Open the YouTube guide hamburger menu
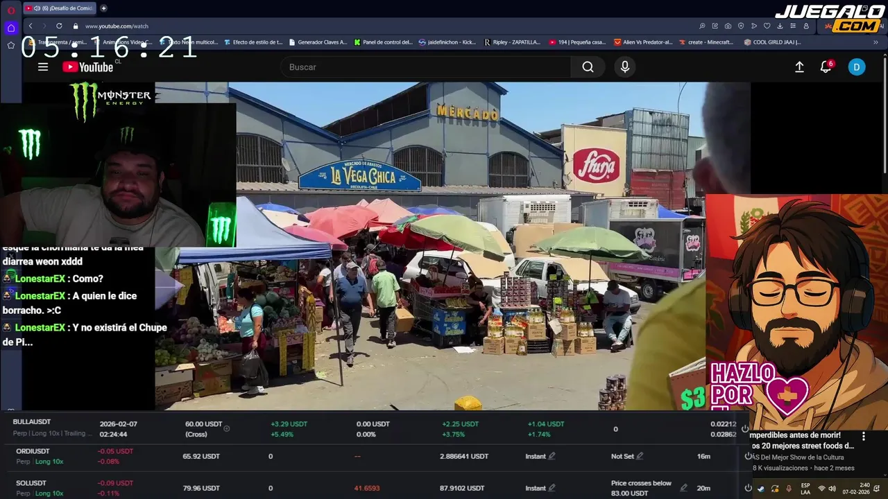The image size is (888, 499). [43, 67]
